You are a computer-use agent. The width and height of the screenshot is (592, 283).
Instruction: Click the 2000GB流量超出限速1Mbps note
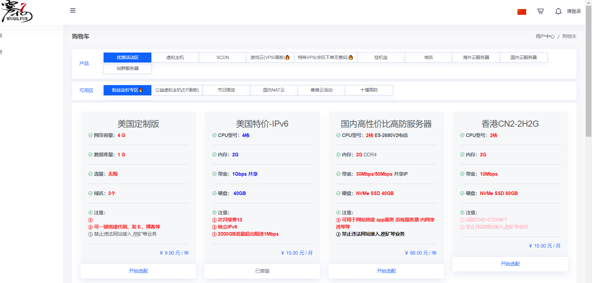coord(248,234)
